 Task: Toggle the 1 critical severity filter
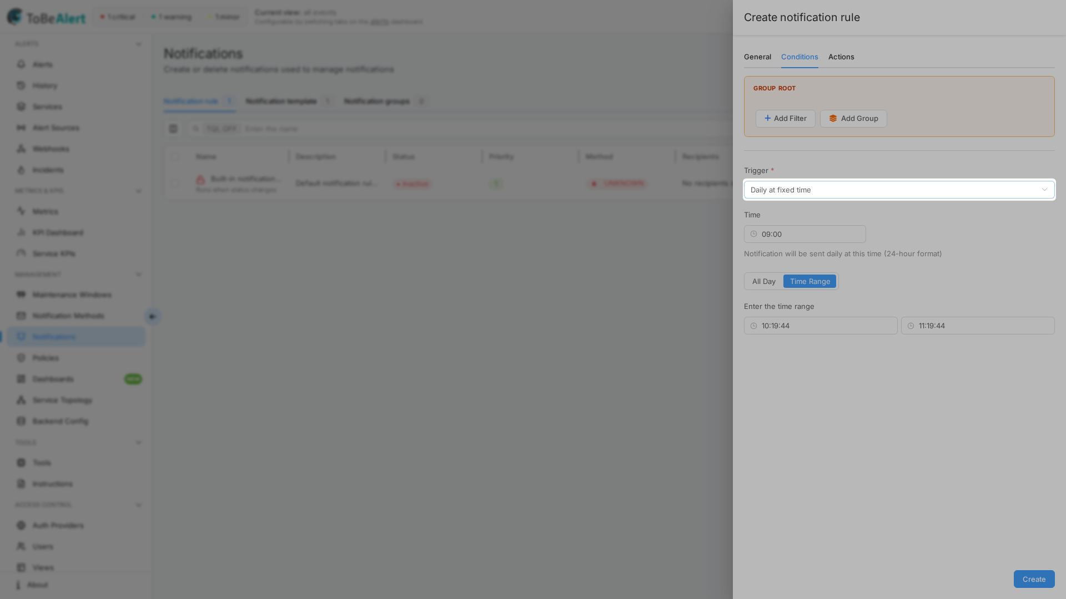point(118,17)
